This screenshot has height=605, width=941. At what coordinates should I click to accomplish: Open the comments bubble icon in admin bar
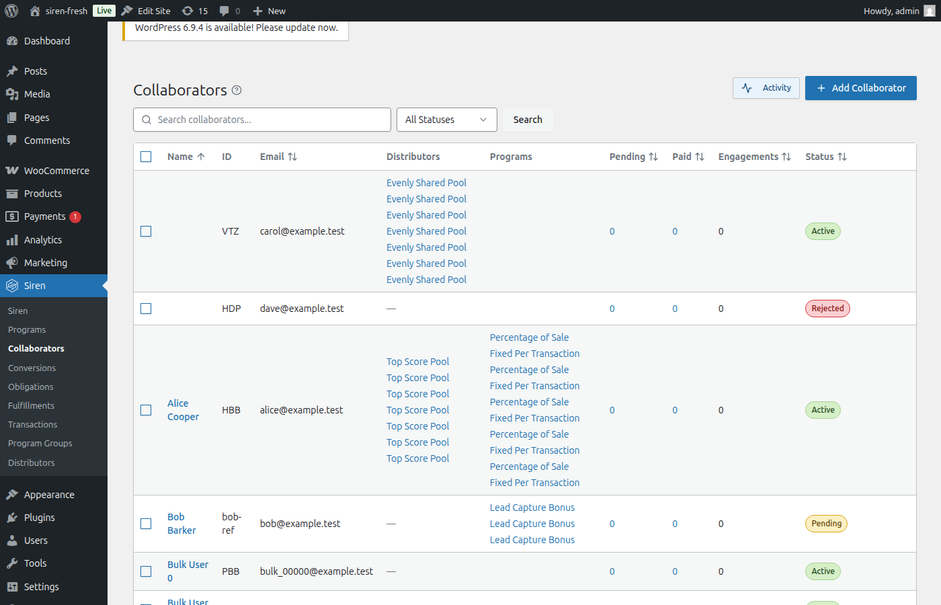224,11
